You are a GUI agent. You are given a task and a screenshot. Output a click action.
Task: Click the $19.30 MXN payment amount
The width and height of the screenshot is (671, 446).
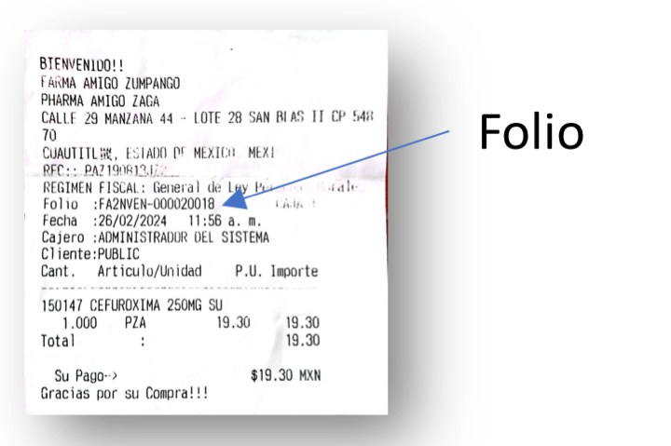[x=285, y=375]
